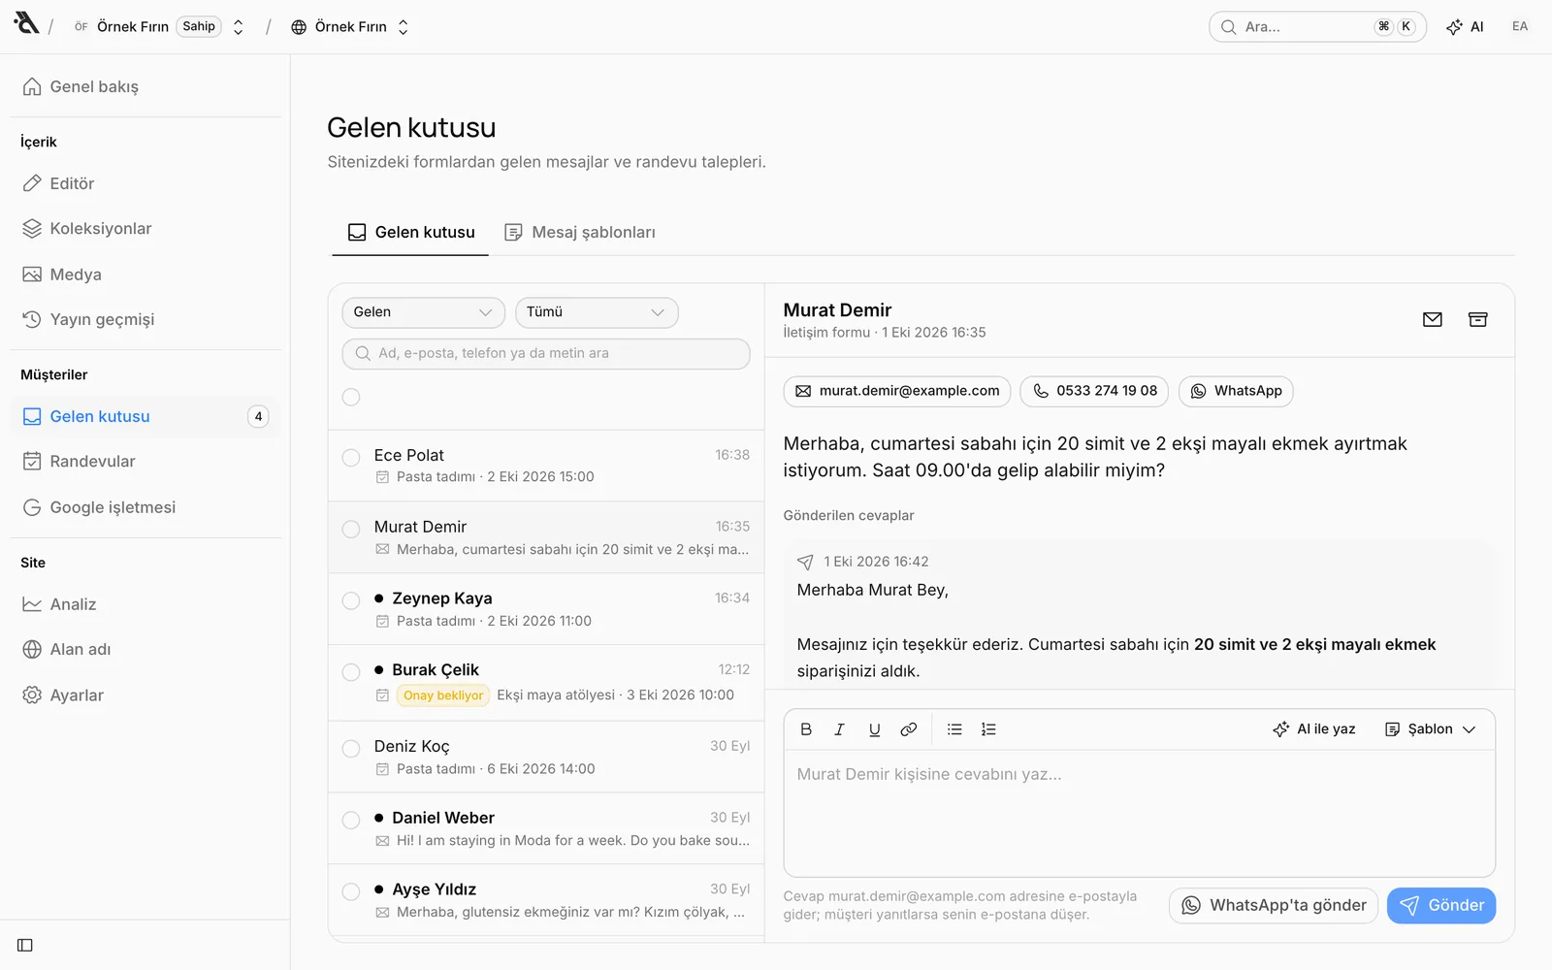The width and height of the screenshot is (1552, 970).
Task: Open the Tümü filter dropdown
Action: [597, 312]
